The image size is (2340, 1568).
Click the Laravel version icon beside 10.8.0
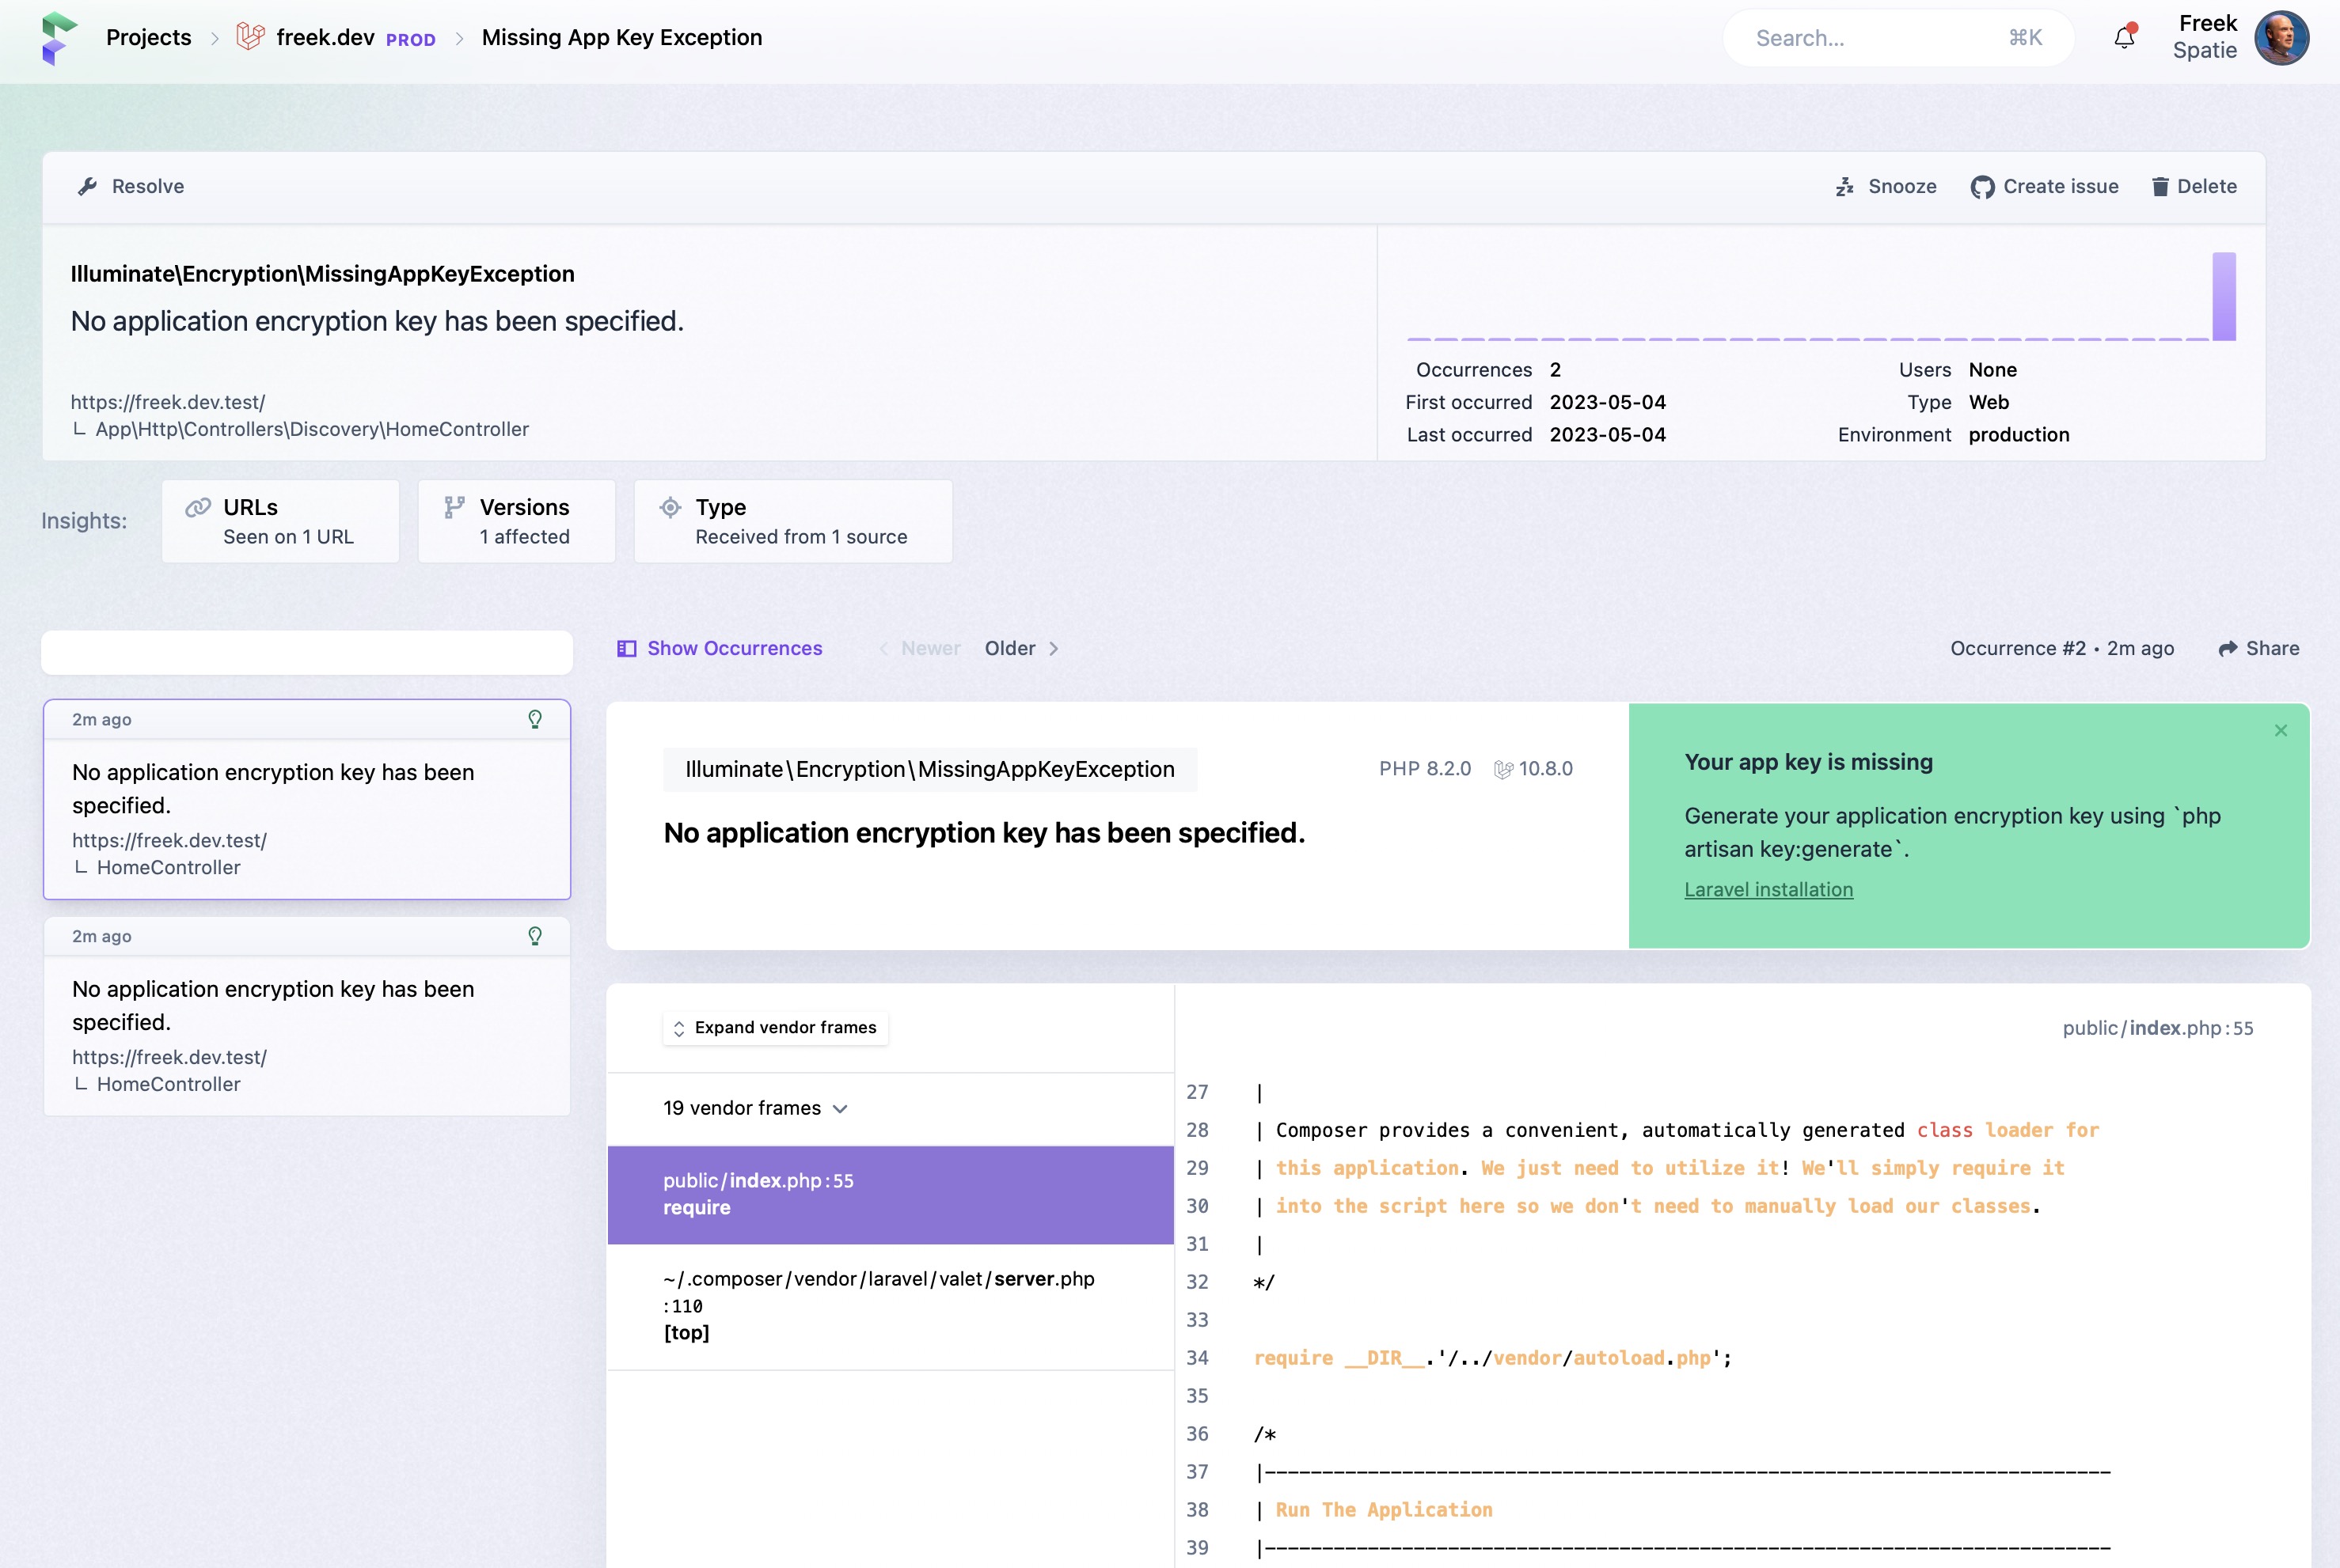1502,769
